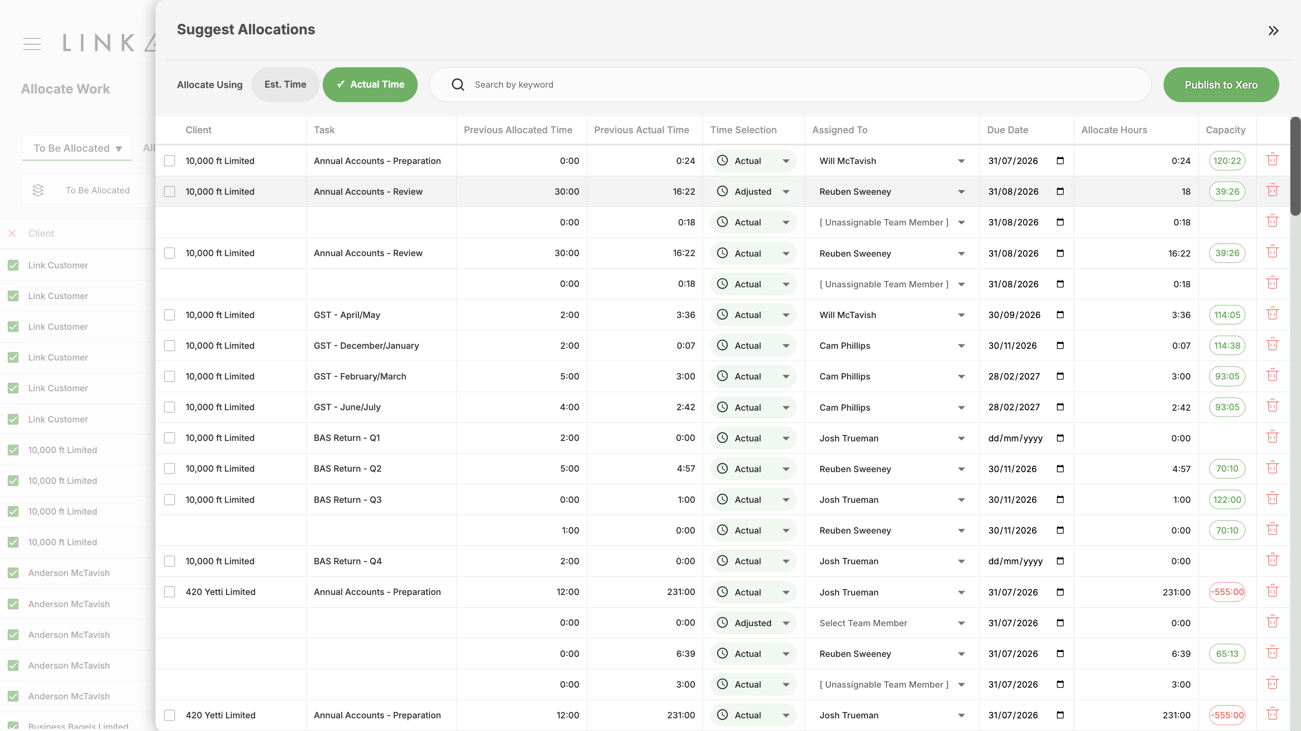Delete the BAS Return - Q4 allocation row
Screen dimensions: 1301x731
click(x=1272, y=560)
